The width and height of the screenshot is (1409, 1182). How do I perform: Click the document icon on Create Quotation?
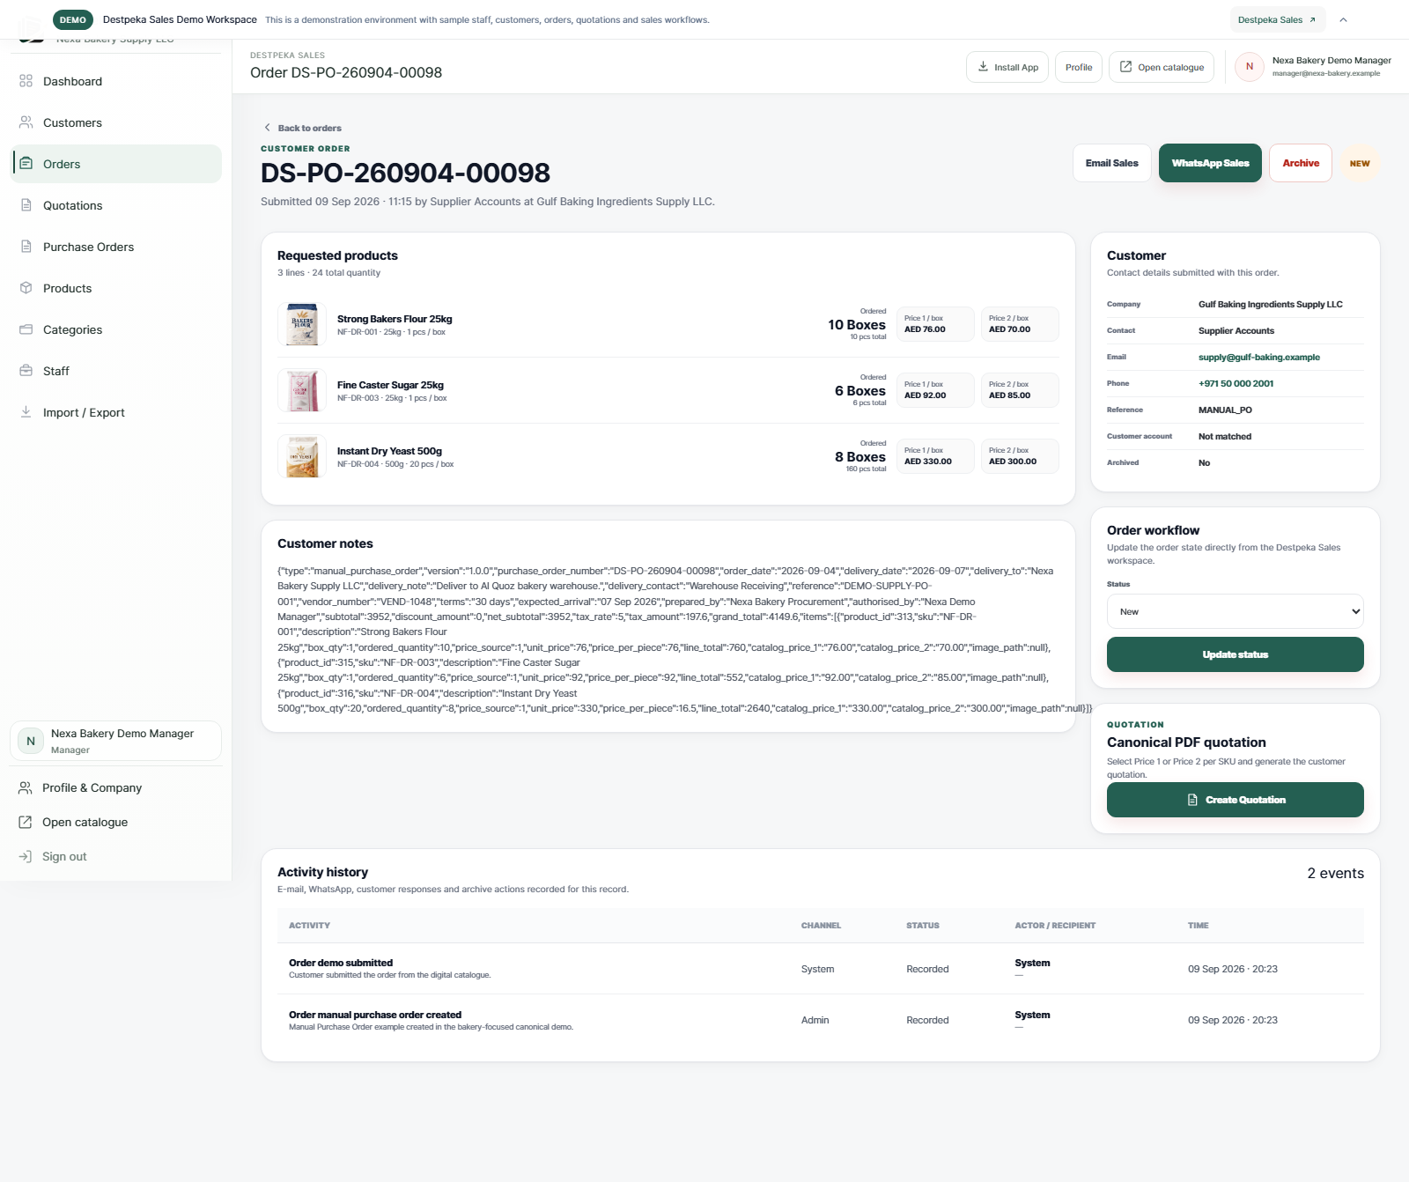[x=1192, y=800]
